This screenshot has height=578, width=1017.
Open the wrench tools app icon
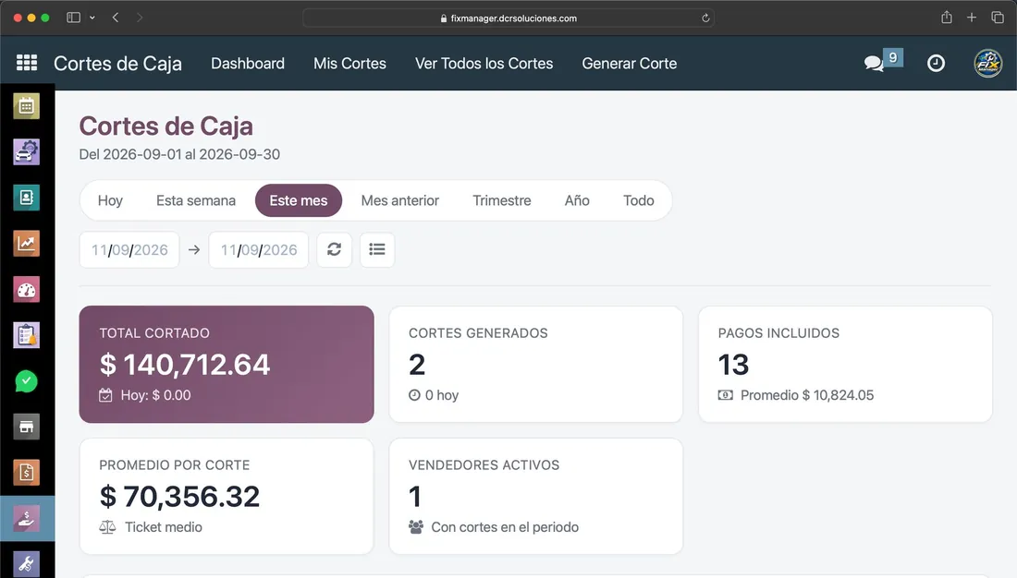(x=27, y=564)
